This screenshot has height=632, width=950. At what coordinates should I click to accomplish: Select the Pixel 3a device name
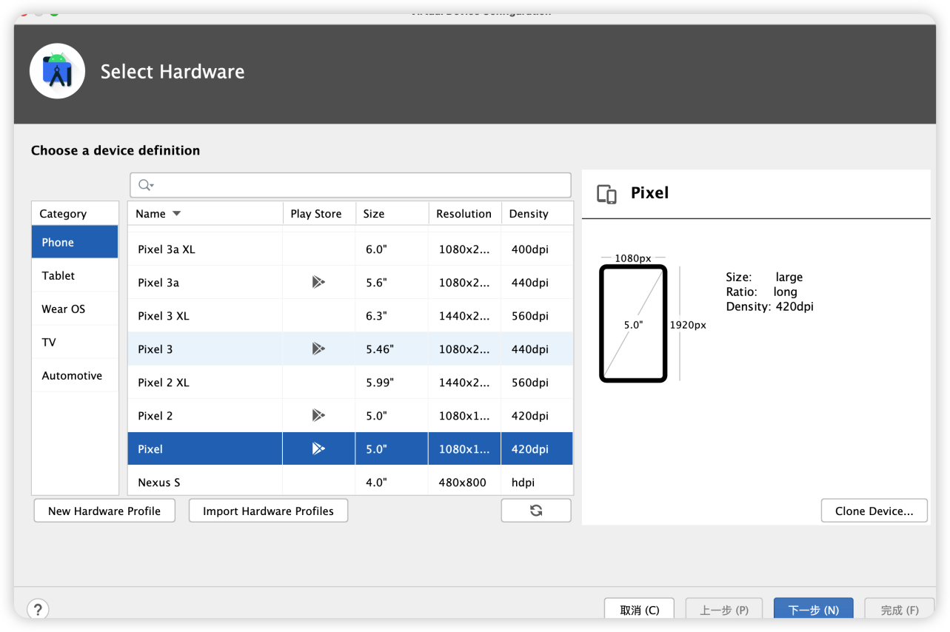tap(158, 283)
